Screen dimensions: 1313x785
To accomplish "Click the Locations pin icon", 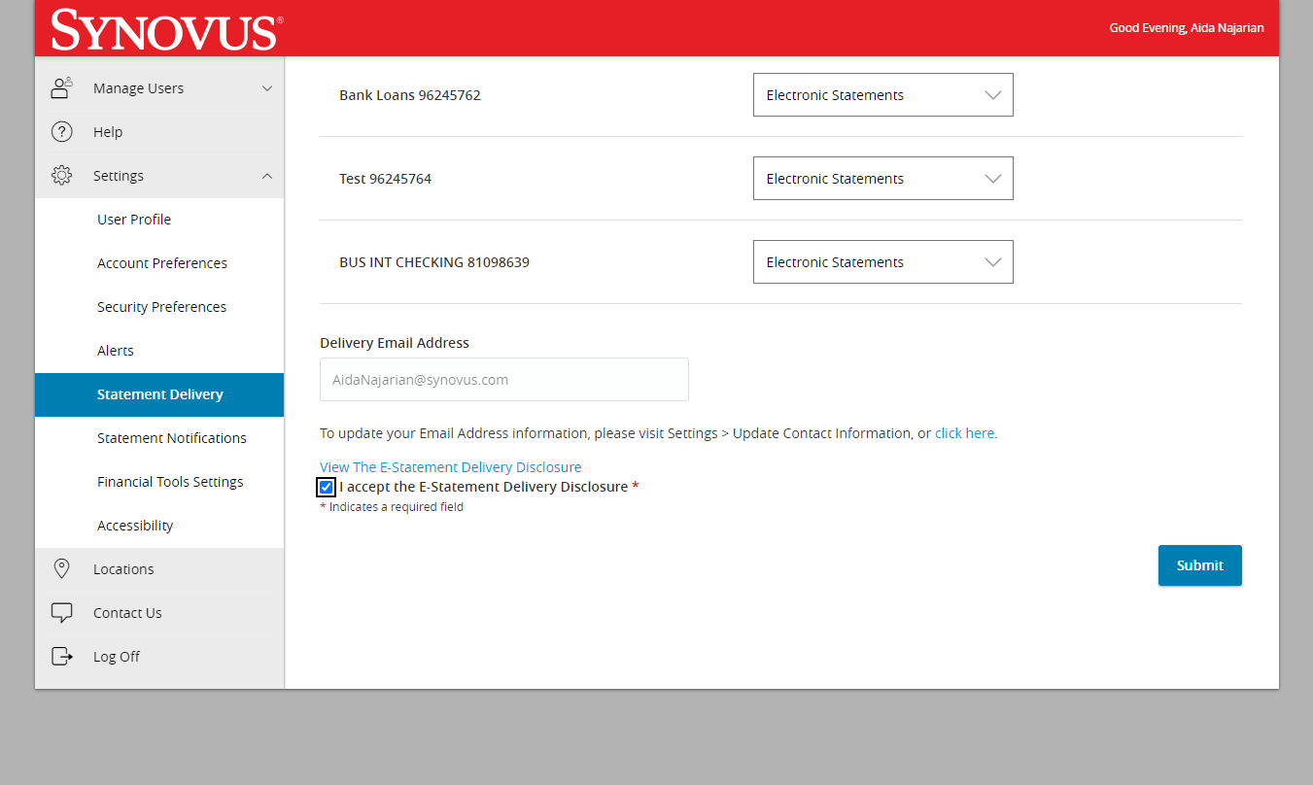I will [62, 569].
